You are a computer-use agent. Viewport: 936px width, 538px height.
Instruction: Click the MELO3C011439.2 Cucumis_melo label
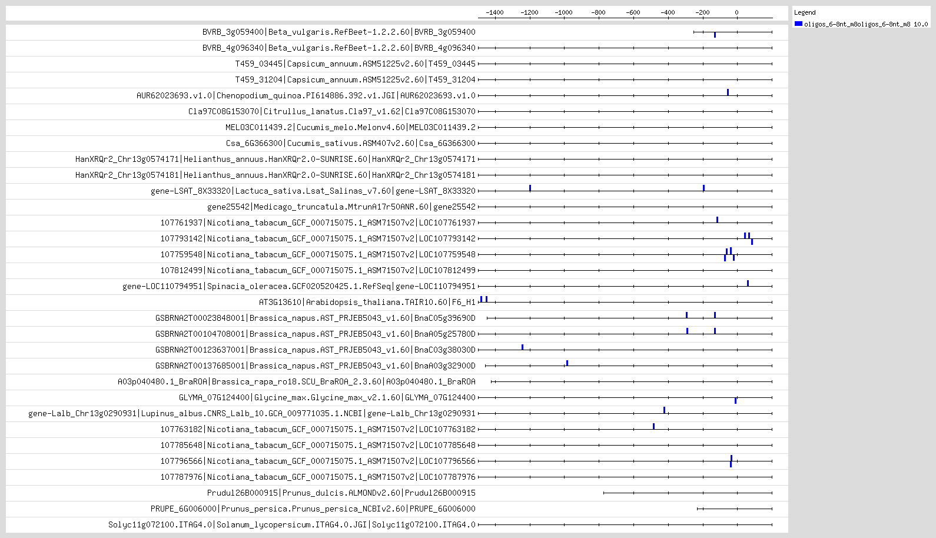[x=351, y=127]
